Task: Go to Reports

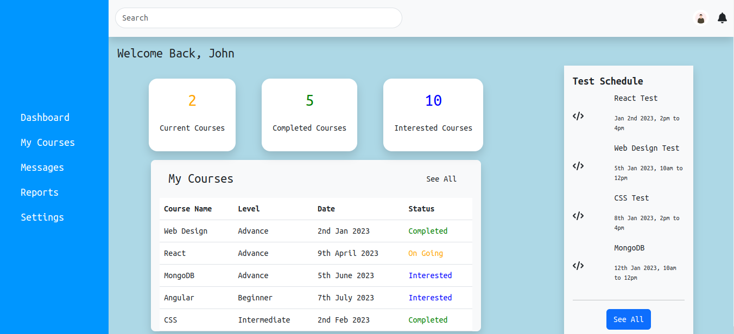Action: coord(39,192)
